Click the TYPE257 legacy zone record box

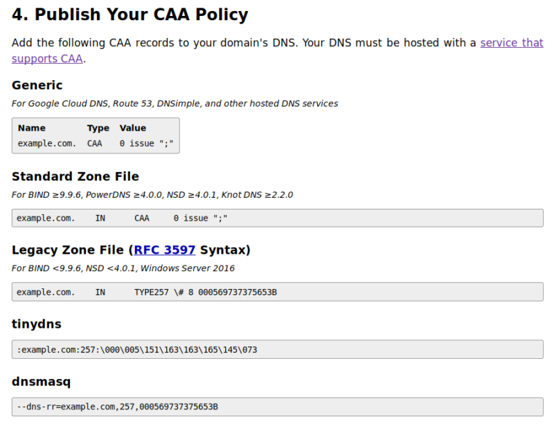277,292
